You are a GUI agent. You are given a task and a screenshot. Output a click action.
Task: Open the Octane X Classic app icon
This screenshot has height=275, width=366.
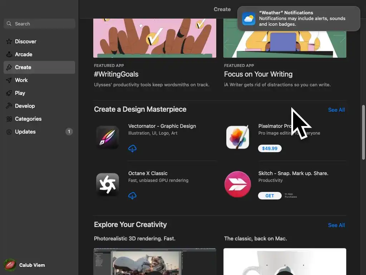[x=108, y=184]
